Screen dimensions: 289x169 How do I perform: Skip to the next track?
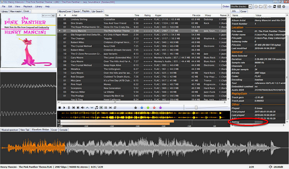tap(78, 108)
